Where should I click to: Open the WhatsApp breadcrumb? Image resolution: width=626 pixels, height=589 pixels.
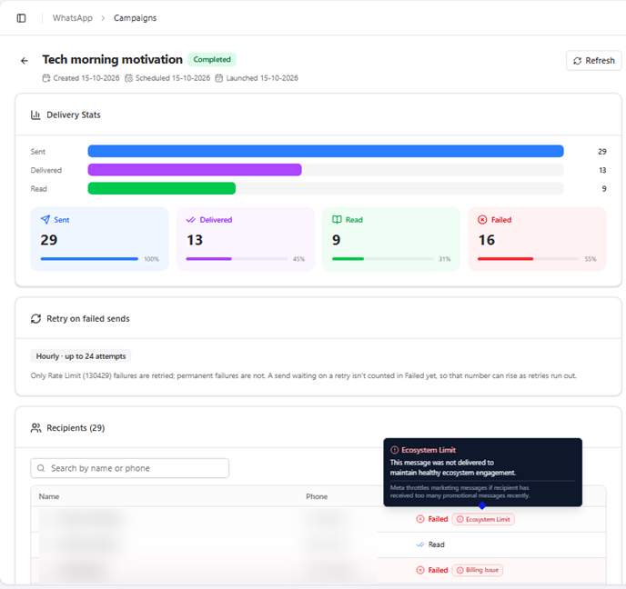[72, 18]
